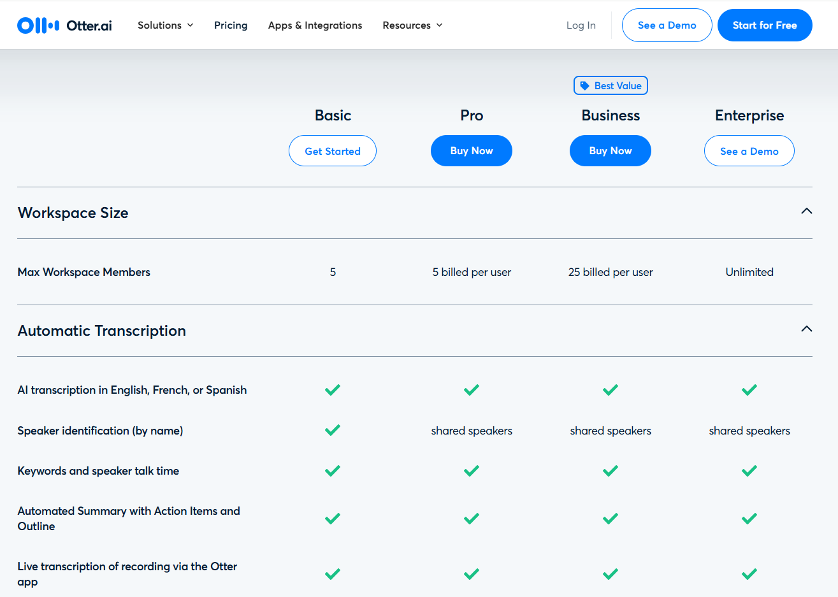This screenshot has height=597, width=838.
Task: Click Buy Now under the Business plan
Action: (x=610, y=151)
